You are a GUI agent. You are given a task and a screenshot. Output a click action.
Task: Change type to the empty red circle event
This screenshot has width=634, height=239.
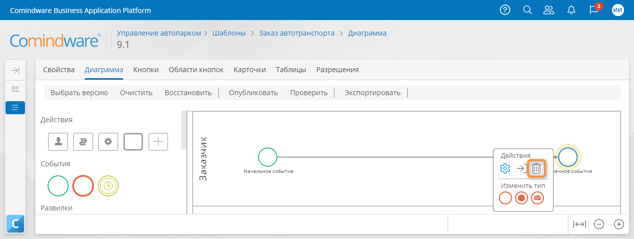click(506, 198)
